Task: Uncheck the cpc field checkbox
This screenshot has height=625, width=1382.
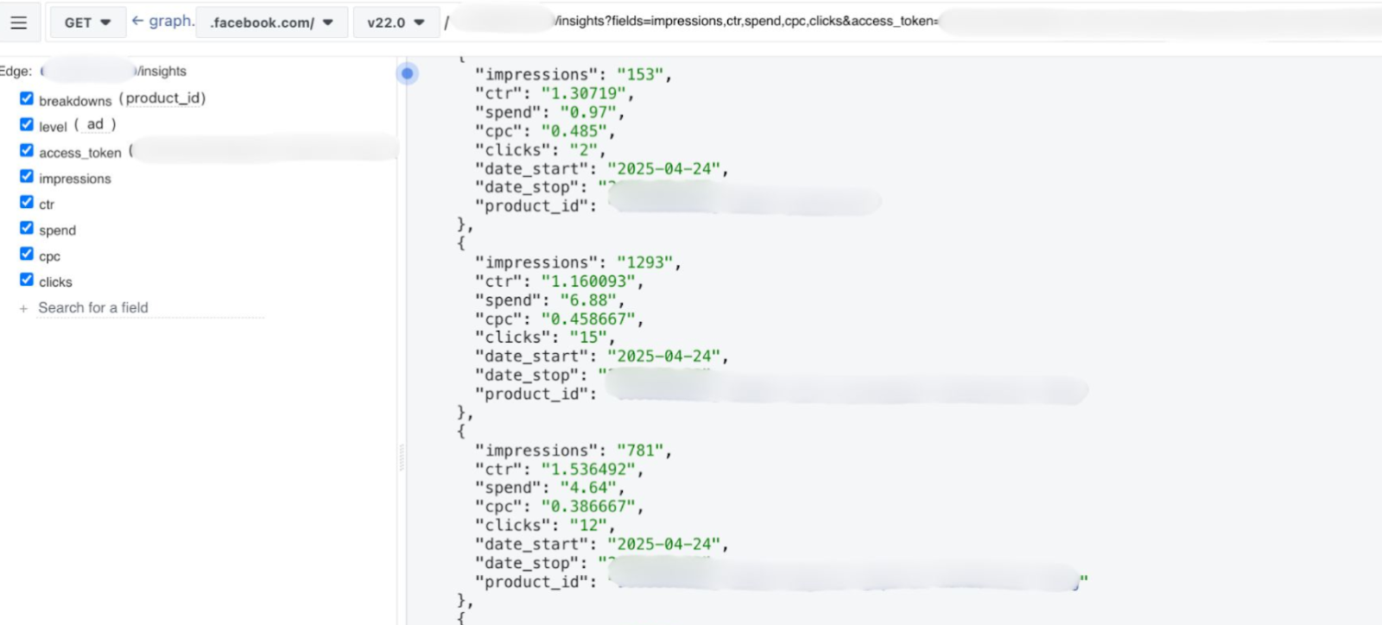Action: click(x=27, y=254)
